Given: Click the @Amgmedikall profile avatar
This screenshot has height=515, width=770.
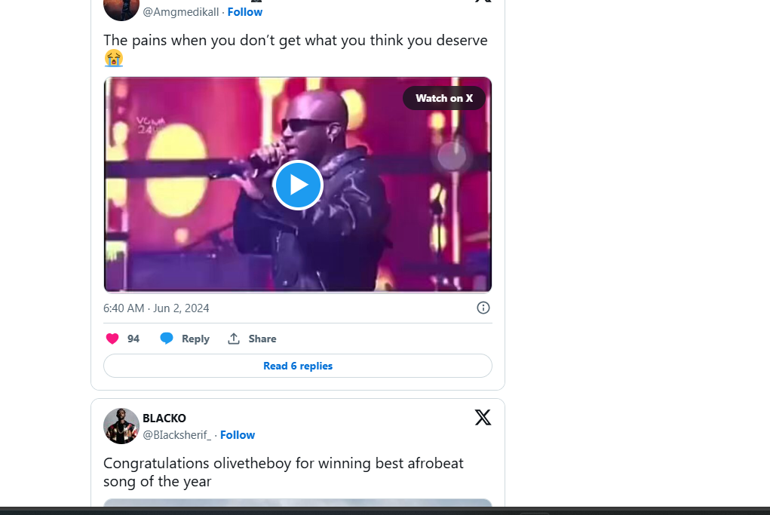Looking at the screenshot, I should tap(121, 8).
